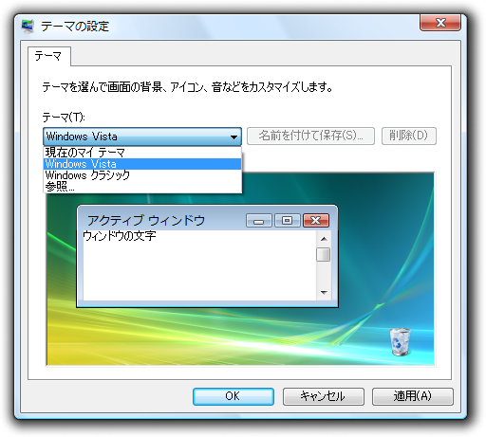
Task: Click the preview window's red close icon
Action: [316, 220]
